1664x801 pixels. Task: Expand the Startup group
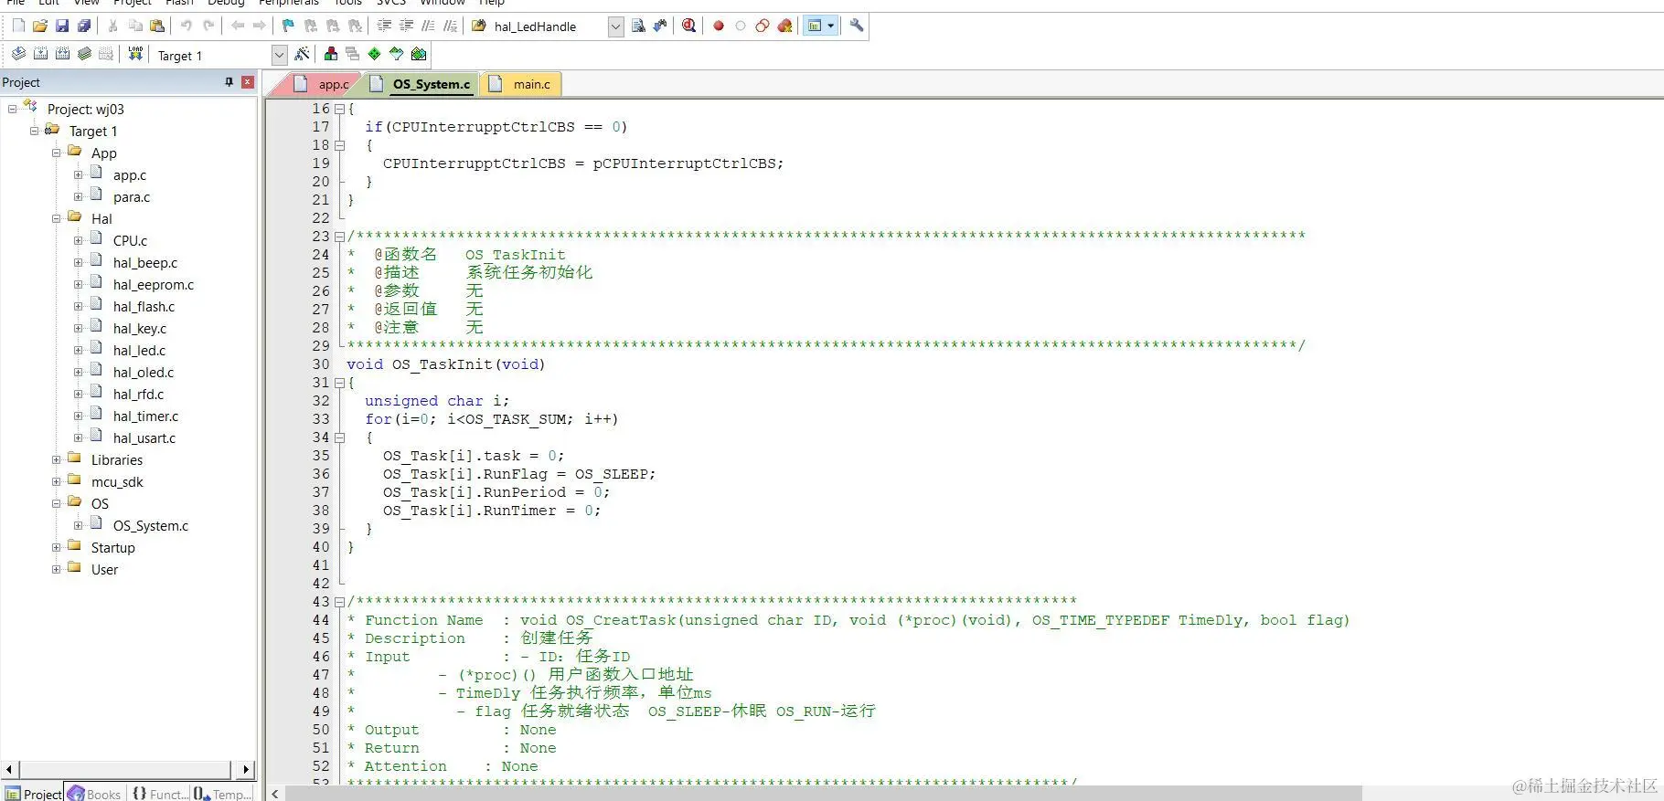click(x=56, y=548)
